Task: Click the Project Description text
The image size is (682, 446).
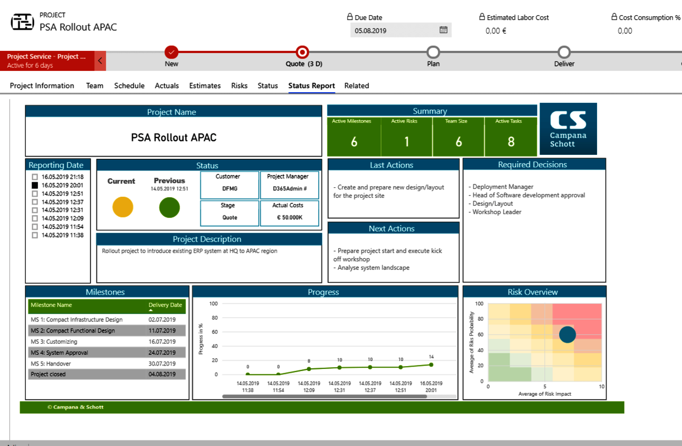Action: [x=190, y=251]
